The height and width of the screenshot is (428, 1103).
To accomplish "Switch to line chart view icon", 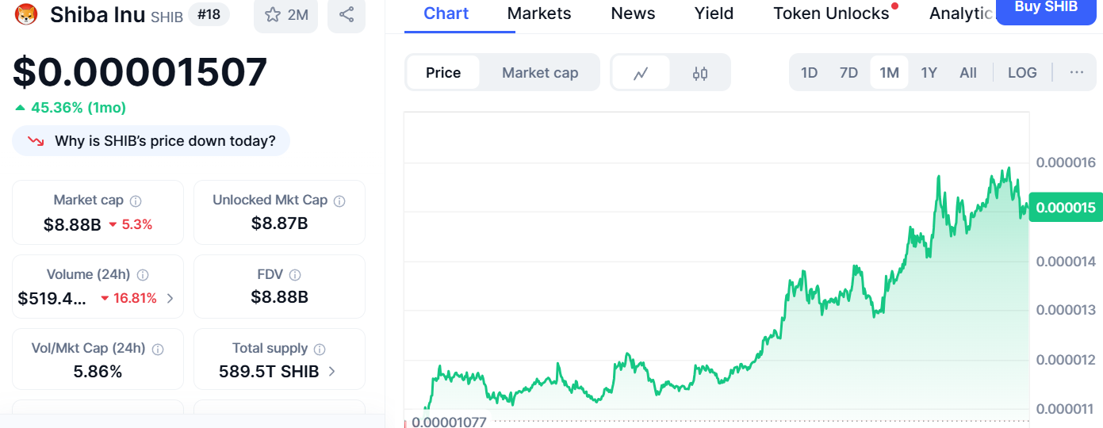I will click(641, 73).
